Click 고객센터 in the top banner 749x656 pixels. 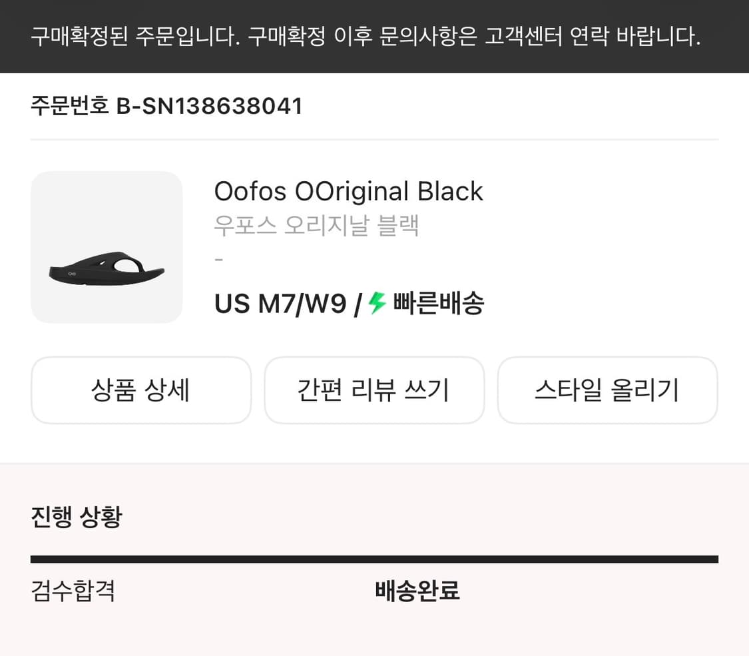tap(521, 37)
